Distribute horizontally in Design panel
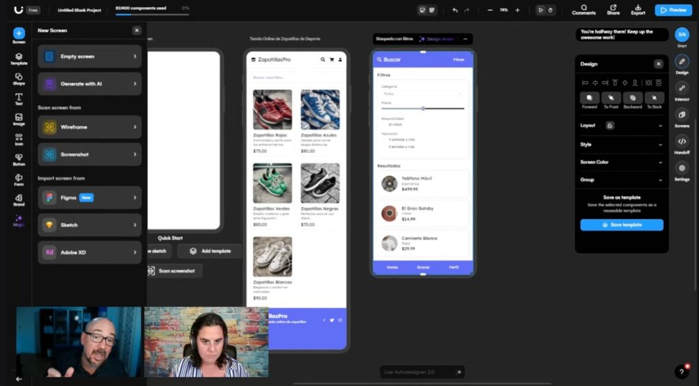 [648, 83]
